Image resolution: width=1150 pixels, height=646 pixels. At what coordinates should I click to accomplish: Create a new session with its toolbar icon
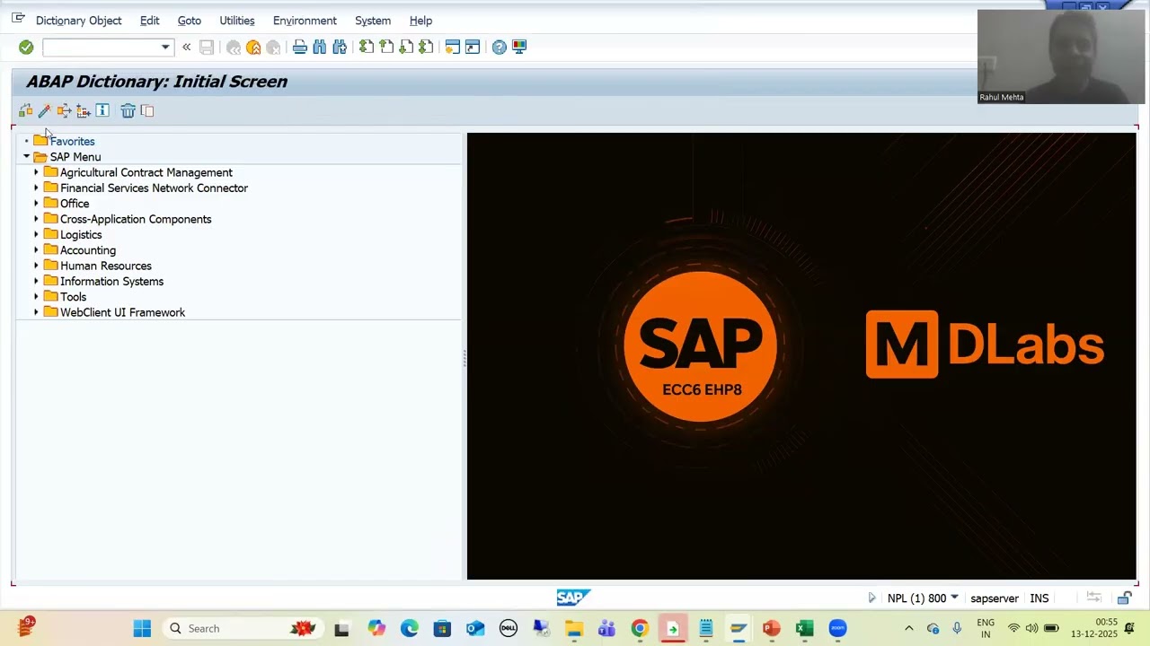pyautogui.click(x=453, y=47)
